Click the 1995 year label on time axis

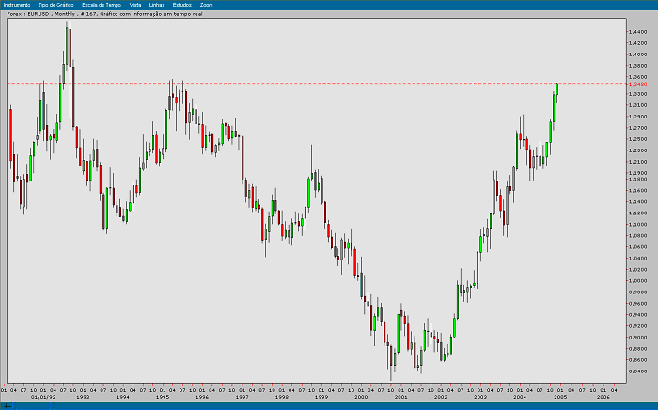click(x=163, y=397)
